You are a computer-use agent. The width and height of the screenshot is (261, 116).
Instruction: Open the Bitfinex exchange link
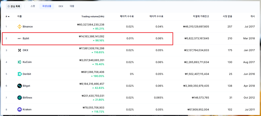pos(28,98)
